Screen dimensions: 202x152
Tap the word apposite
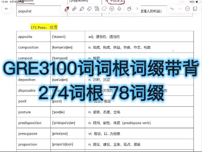click(25, 37)
